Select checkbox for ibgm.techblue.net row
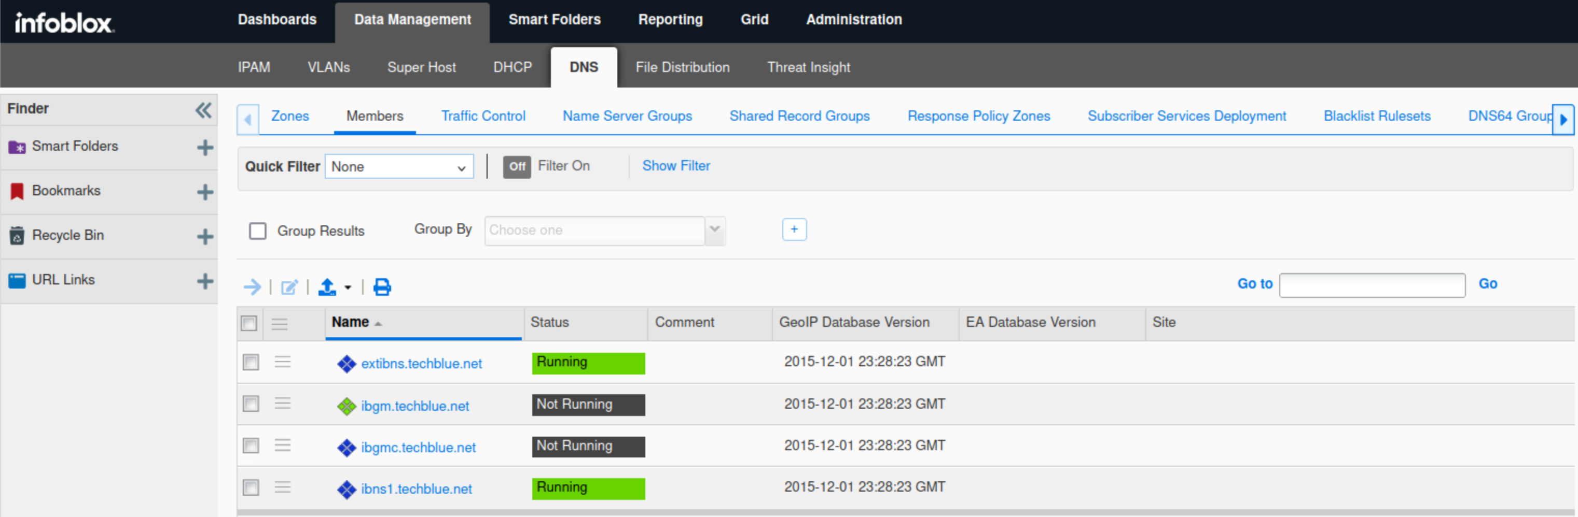The width and height of the screenshot is (1578, 517). 251,404
